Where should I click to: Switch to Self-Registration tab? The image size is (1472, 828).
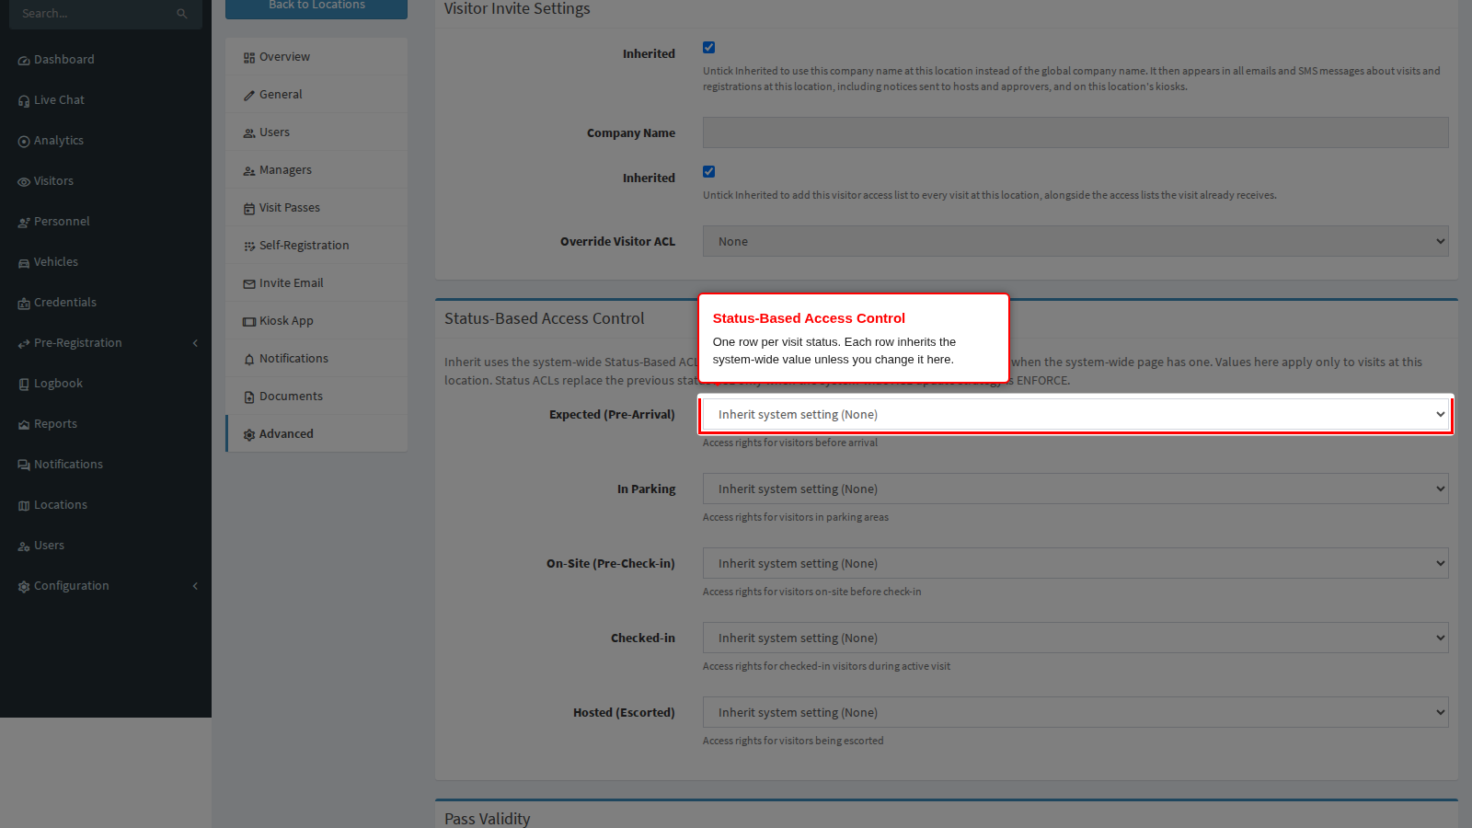coord(316,246)
